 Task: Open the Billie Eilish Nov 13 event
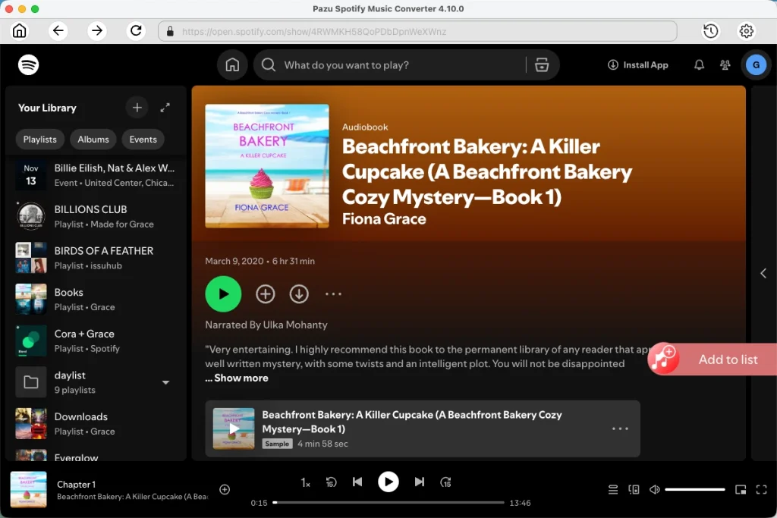click(96, 174)
